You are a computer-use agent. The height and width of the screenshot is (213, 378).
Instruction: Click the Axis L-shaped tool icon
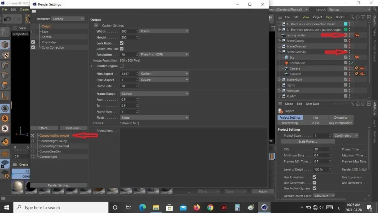click(x=5, y=96)
